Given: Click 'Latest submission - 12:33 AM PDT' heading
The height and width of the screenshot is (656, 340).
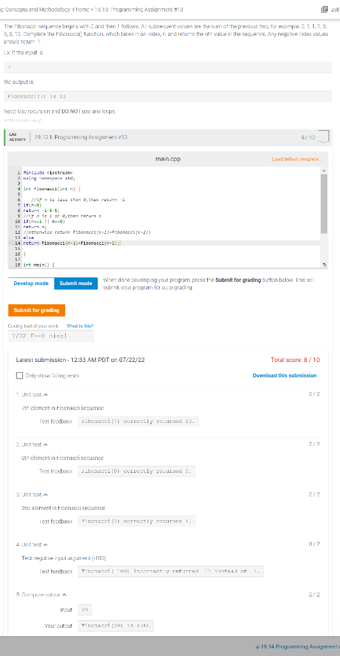Looking at the screenshot, I should [81, 360].
